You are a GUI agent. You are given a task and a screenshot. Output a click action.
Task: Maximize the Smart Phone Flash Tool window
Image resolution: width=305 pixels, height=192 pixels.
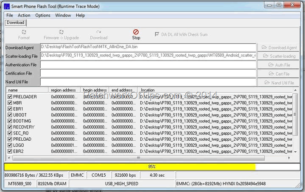[279, 5]
